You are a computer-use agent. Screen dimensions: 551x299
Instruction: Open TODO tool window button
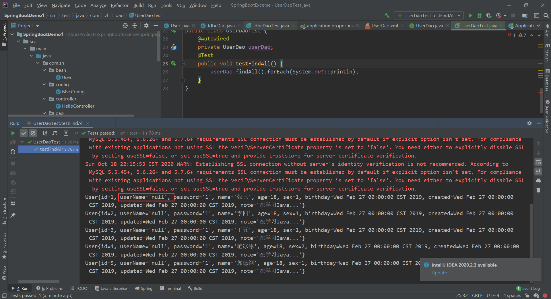coord(79,288)
